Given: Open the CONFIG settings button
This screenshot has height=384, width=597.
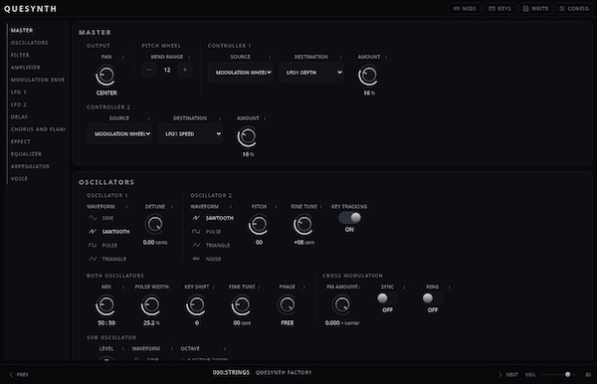Looking at the screenshot, I should click(x=574, y=8).
